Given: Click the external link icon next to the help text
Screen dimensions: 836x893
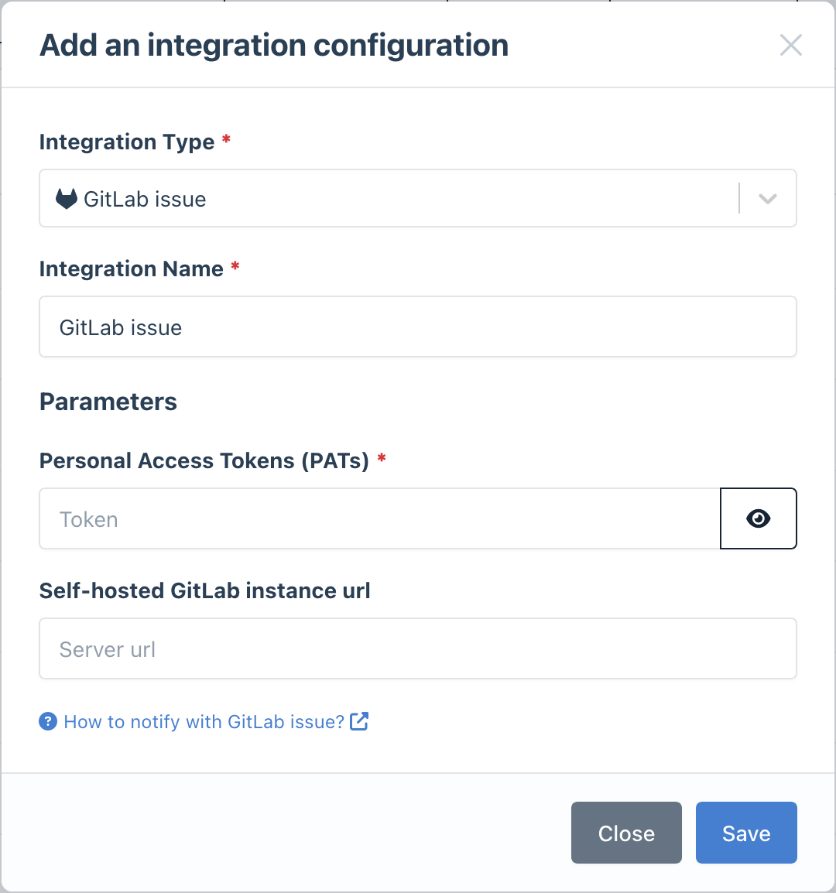Looking at the screenshot, I should click(x=358, y=721).
